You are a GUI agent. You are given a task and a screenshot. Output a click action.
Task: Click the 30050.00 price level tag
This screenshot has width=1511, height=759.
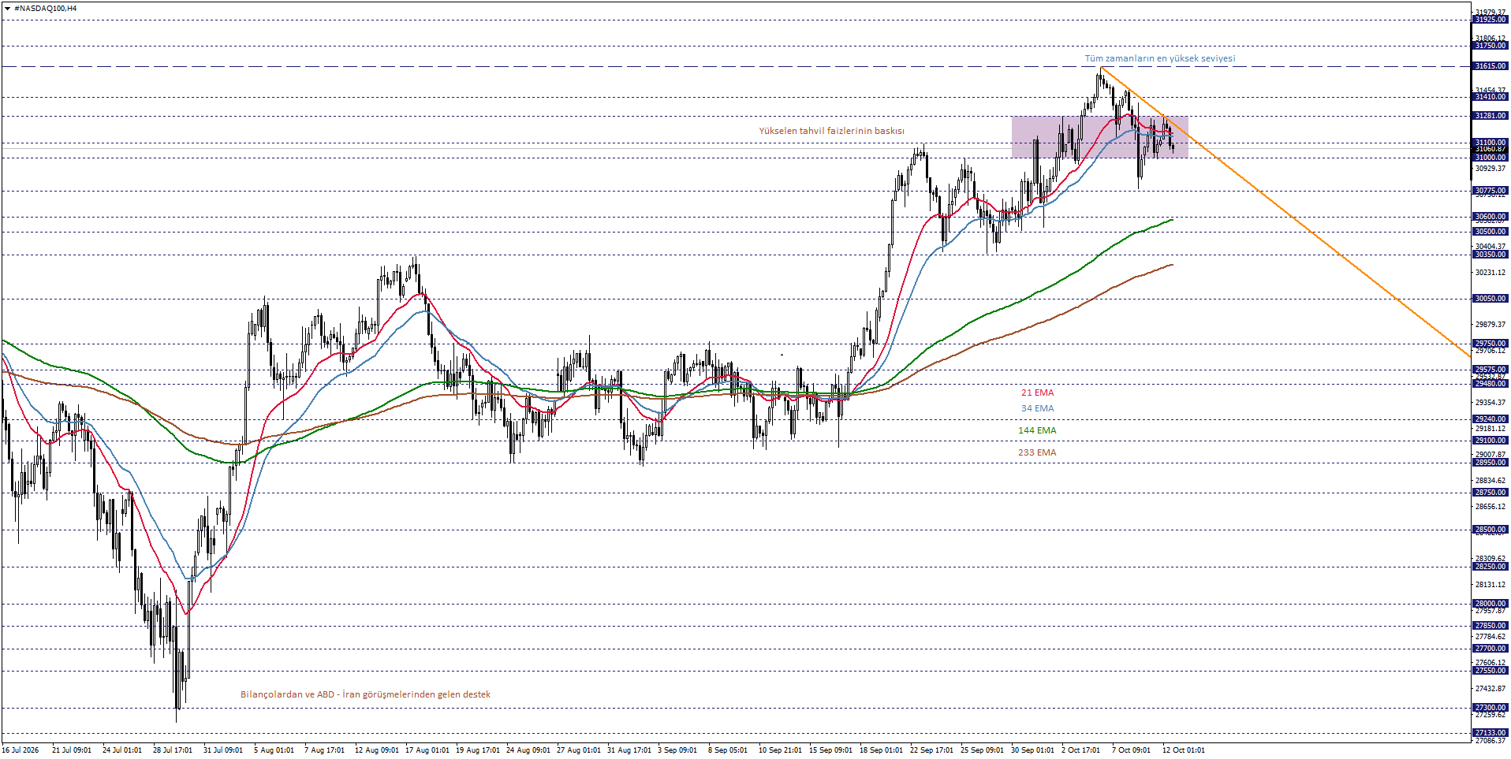1490,299
